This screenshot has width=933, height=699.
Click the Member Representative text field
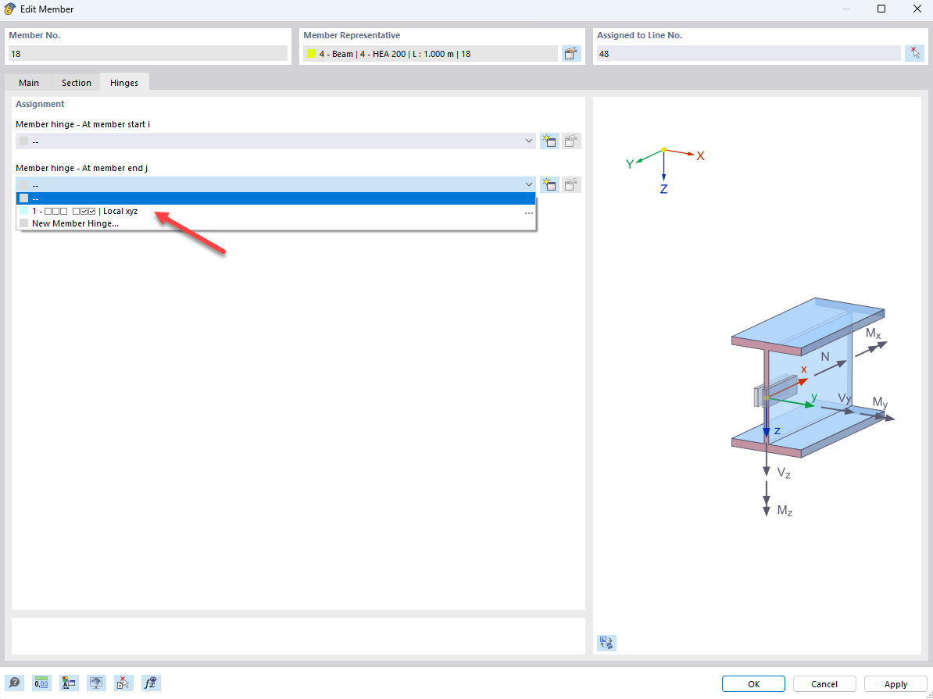click(x=431, y=54)
